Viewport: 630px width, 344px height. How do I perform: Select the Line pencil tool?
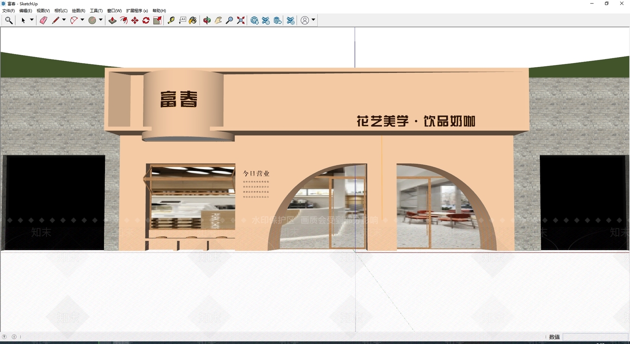(x=56, y=20)
